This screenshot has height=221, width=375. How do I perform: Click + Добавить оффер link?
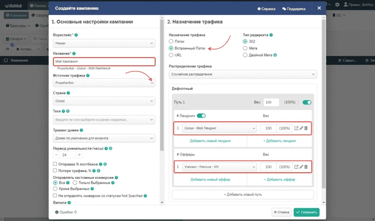click(x=279, y=179)
